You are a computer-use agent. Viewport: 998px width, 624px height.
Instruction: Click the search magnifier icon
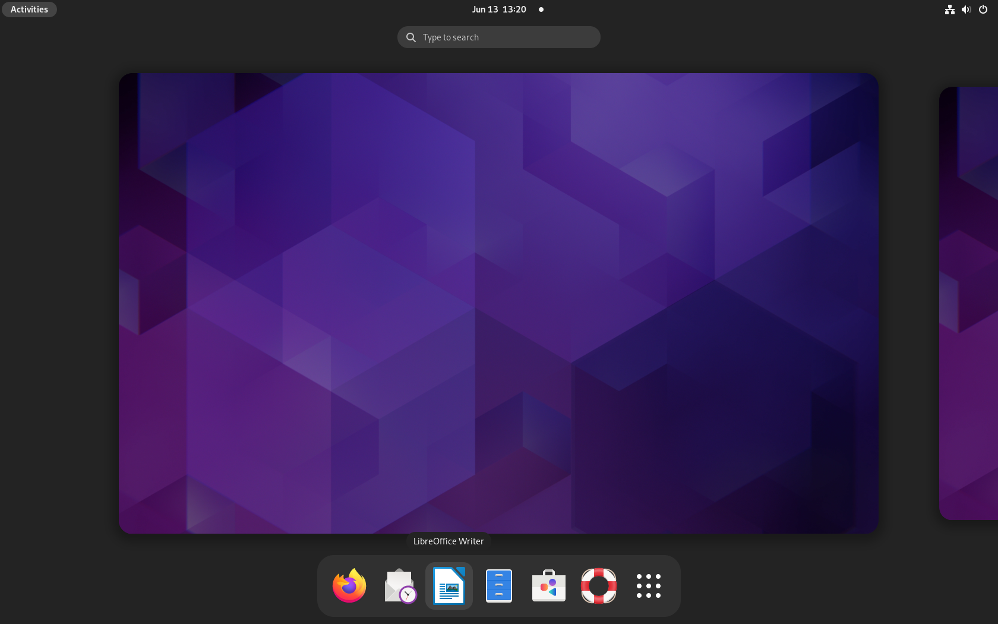pos(410,37)
